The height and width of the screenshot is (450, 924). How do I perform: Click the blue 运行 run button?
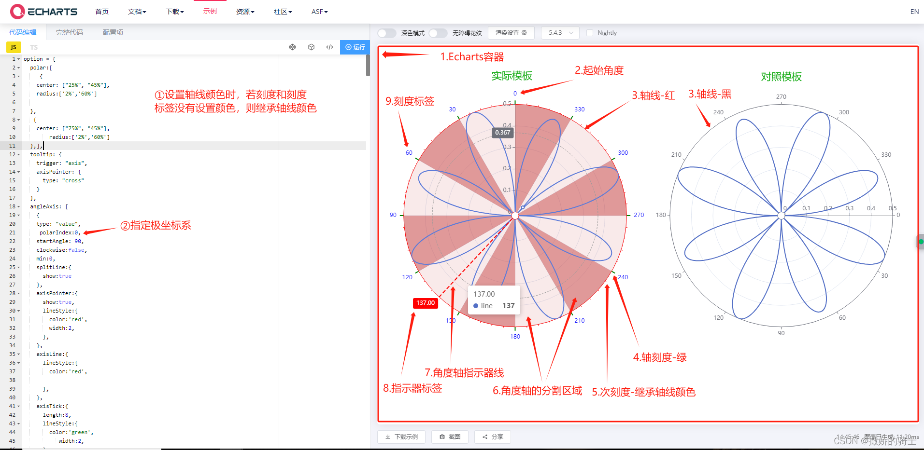(355, 47)
